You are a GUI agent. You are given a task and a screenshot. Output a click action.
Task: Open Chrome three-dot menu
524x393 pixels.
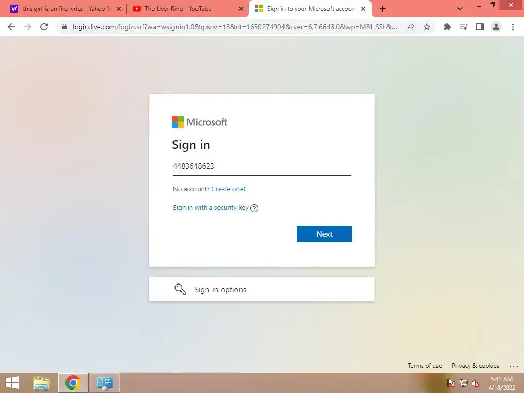[513, 27]
